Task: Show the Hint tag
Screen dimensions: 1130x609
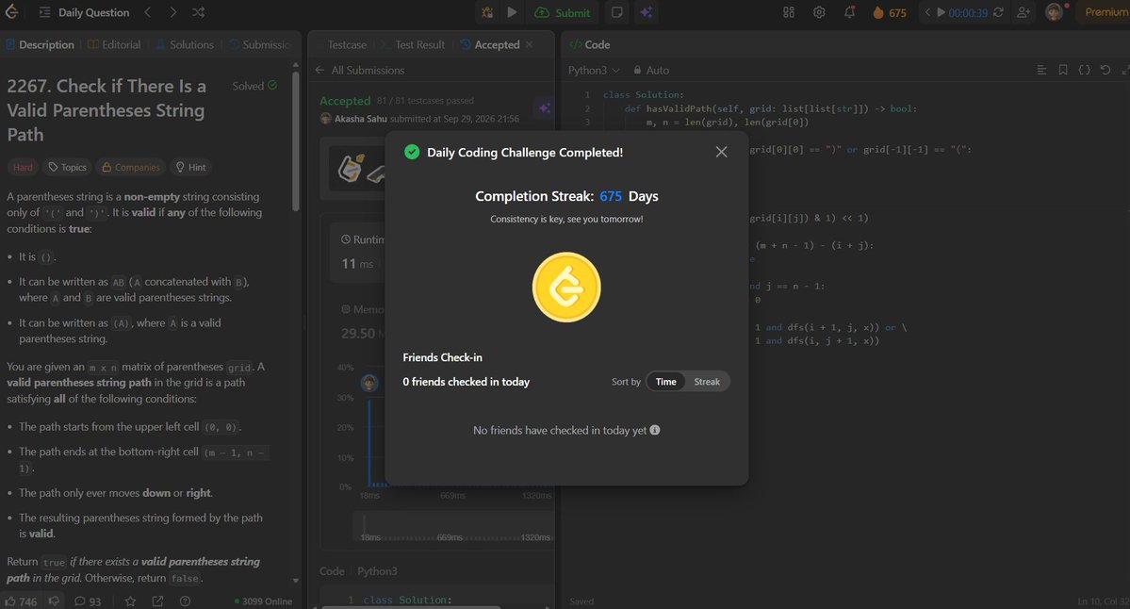Action: coord(191,167)
